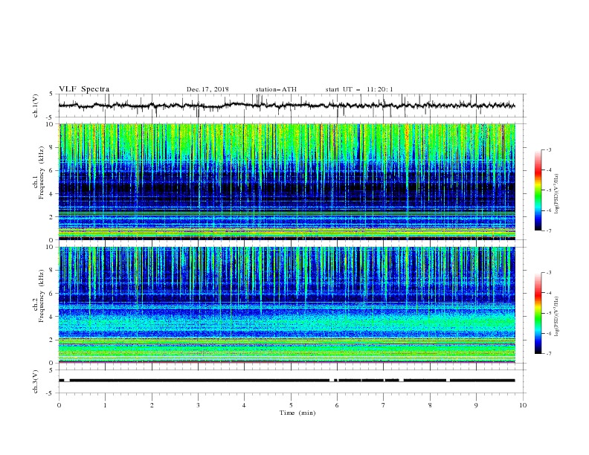Image resolution: width=589 pixels, height=455 pixels.
Task: Click the "-3" label on ch.1 color bar
Action: [x=548, y=149]
